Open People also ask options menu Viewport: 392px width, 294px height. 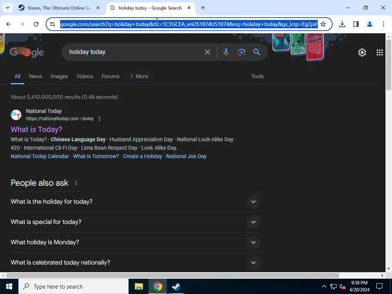pos(76,183)
